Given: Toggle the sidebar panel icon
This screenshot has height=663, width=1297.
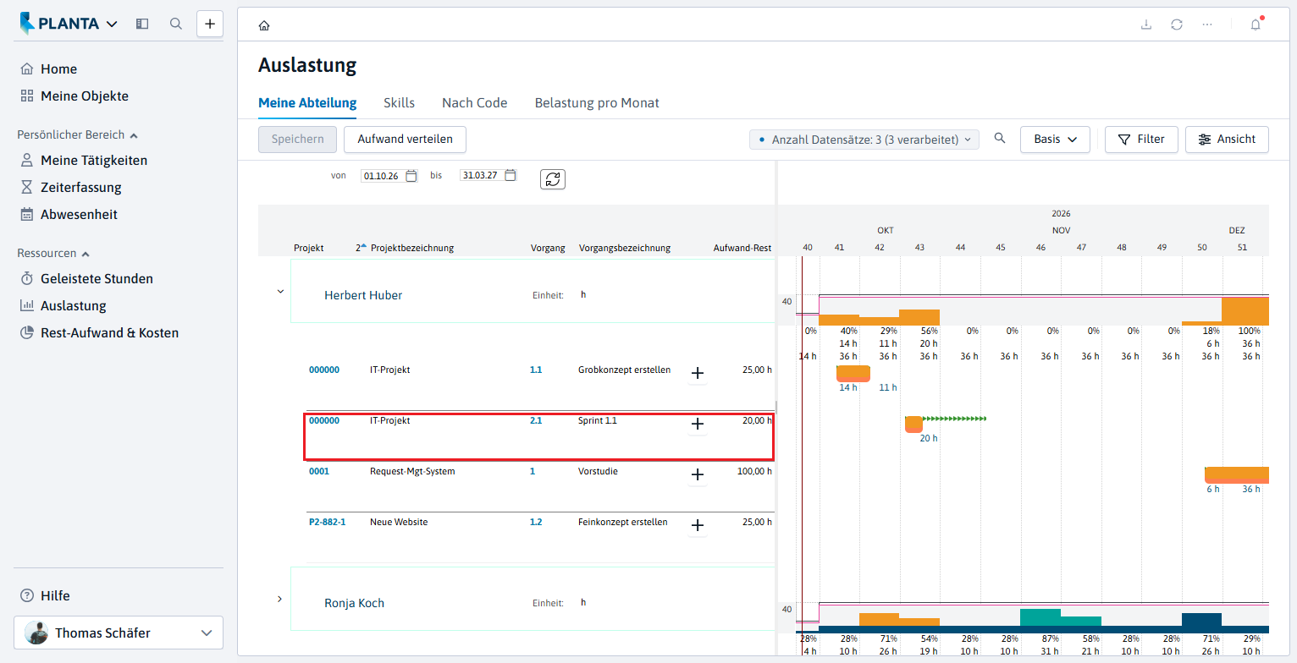Looking at the screenshot, I should (142, 24).
